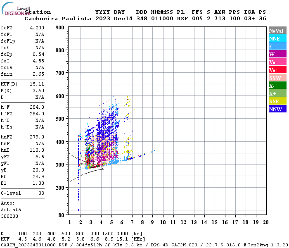Image resolution: width=289 pixels, height=248 pixels.
Task: Click the hmF2 value 279.0
Action: click(x=37, y=137)
